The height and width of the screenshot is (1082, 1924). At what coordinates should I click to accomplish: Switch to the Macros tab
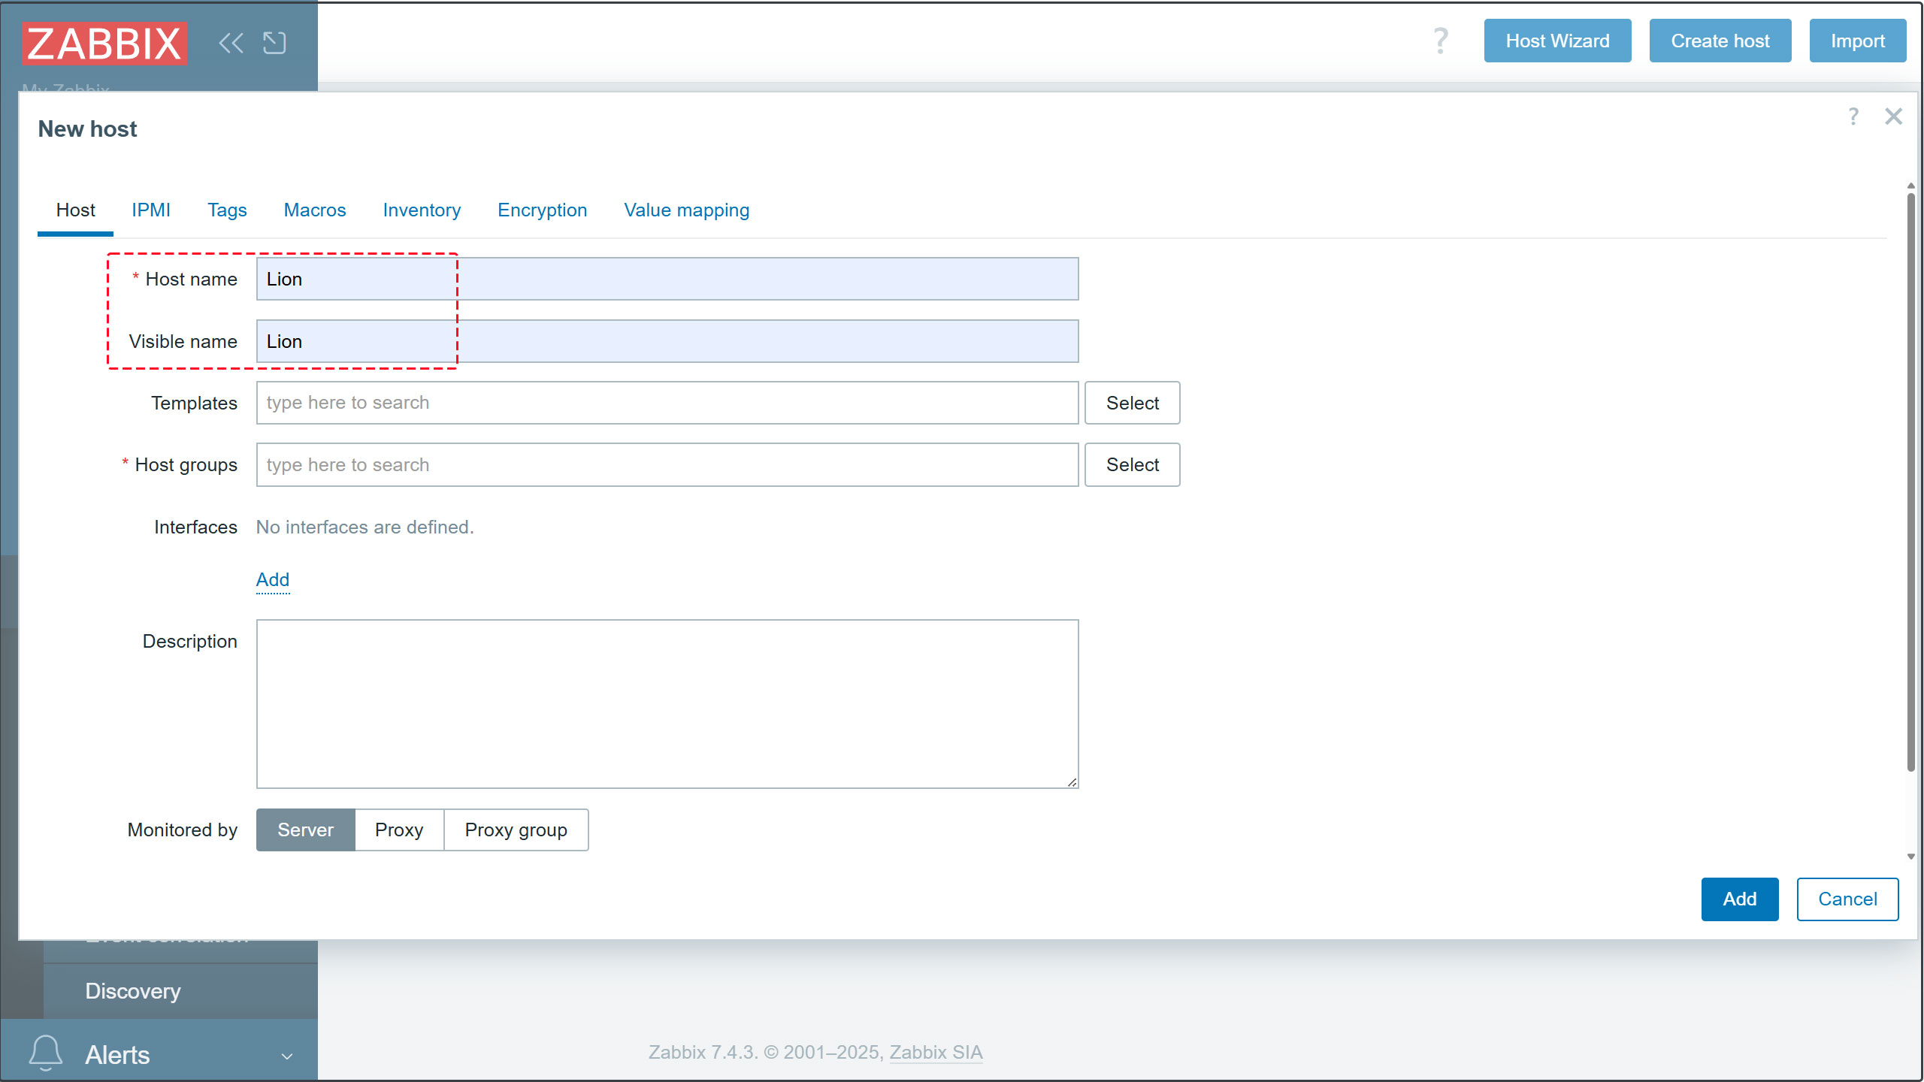click(314, 210)
